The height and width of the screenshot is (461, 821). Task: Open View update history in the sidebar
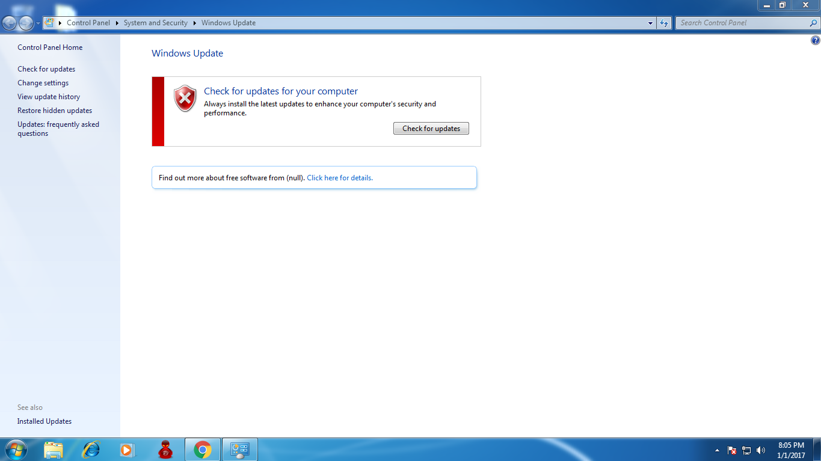click(x=49, y=96)
